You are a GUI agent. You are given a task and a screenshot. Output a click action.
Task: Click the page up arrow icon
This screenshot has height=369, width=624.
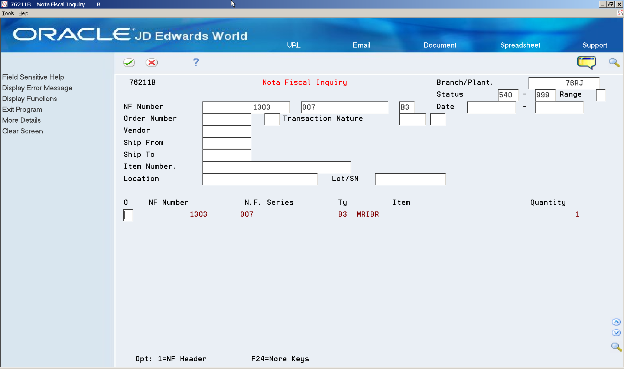616,322
